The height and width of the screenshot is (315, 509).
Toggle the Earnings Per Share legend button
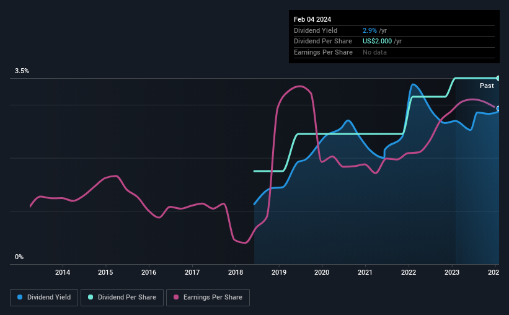click(x=208, y=298)
